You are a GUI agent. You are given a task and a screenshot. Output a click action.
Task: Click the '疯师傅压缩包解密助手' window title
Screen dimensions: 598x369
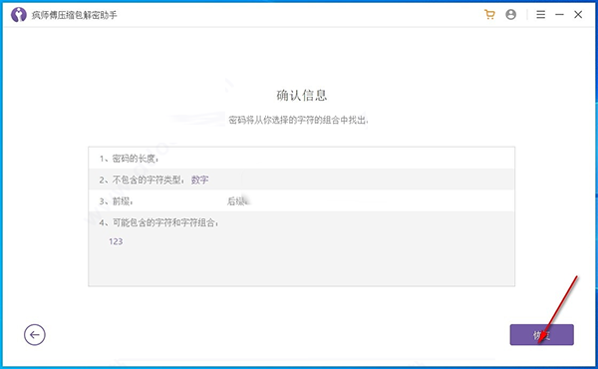(75, 15)
